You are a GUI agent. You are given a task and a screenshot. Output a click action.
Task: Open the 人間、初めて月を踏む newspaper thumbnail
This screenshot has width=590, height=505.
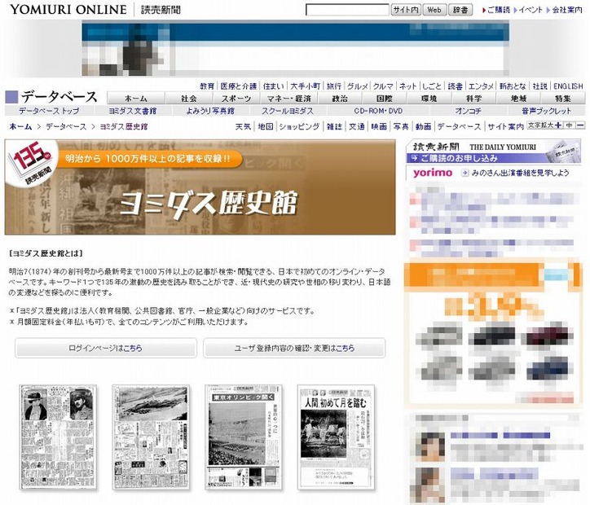click(336, 437)
